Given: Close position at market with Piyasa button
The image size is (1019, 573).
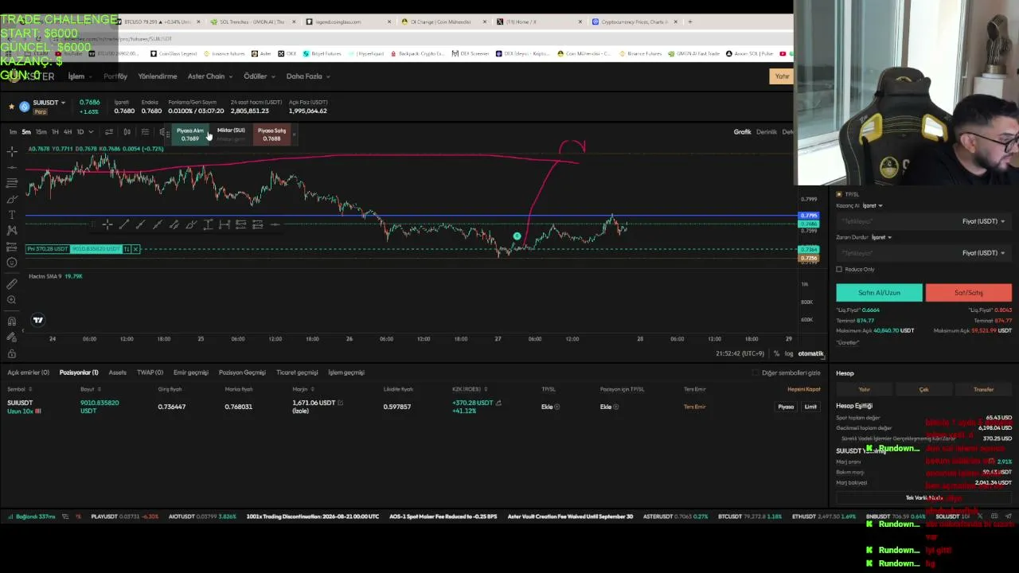Looking at the screenshot, I should pos(786,407).
